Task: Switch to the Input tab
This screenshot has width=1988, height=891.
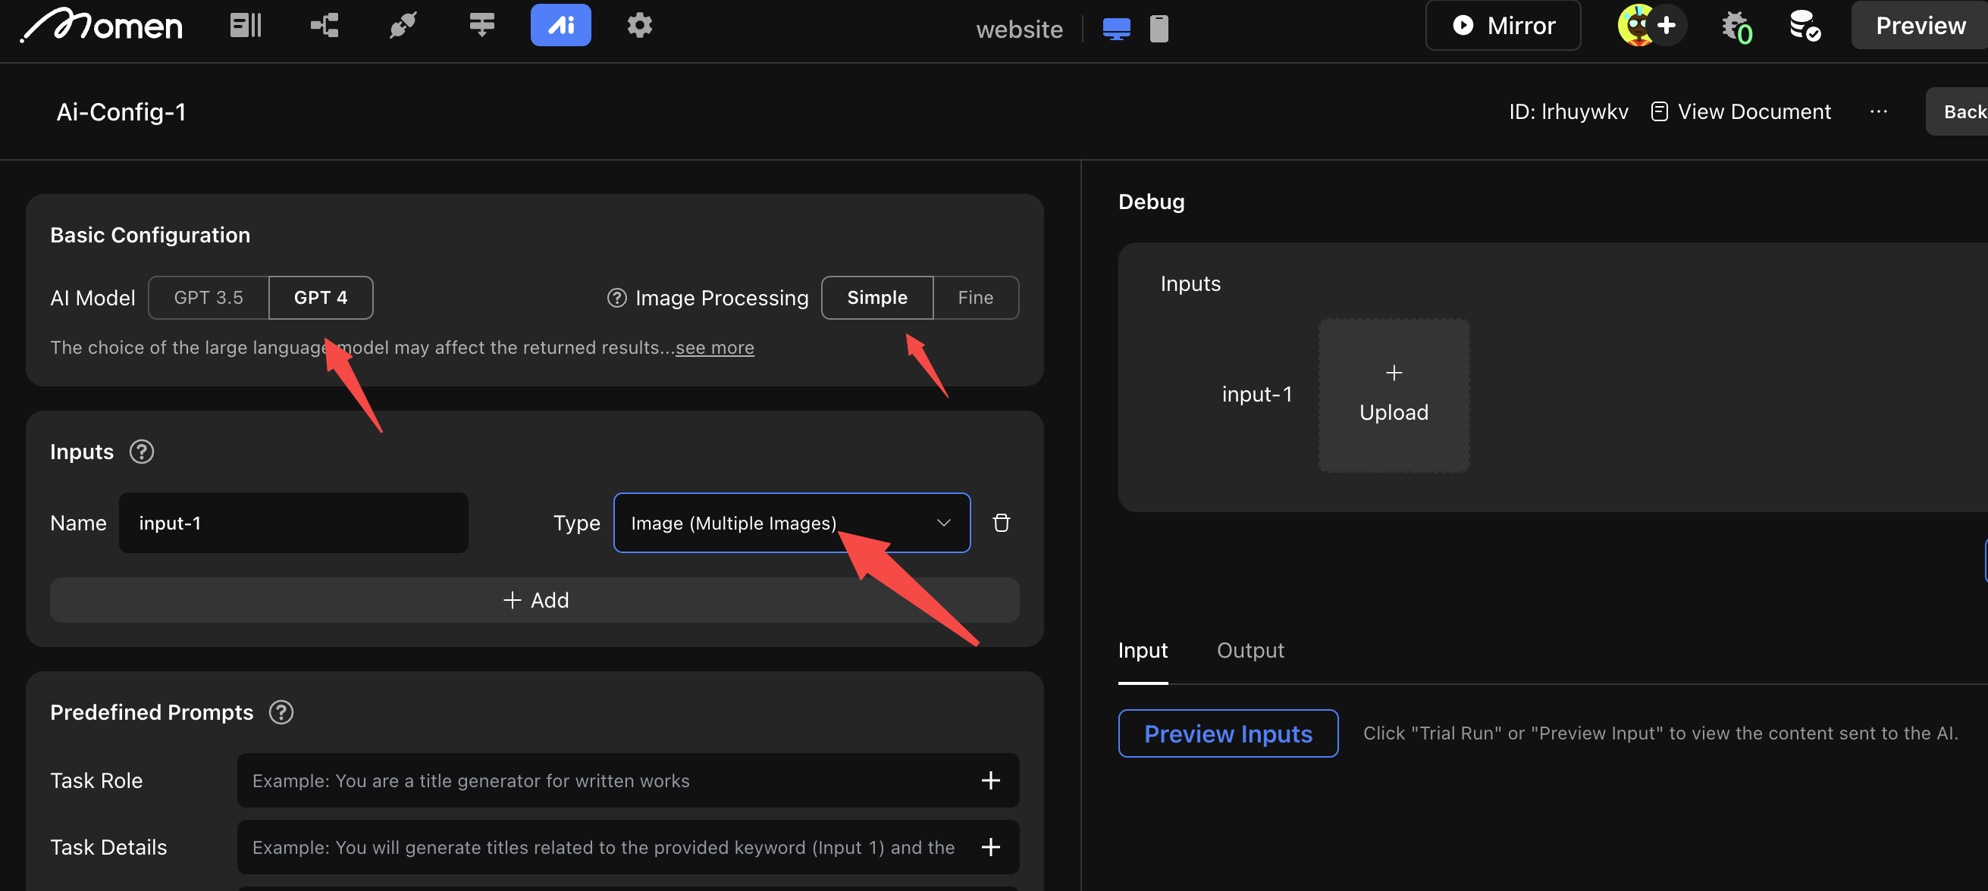Action: click(1142, 649)
